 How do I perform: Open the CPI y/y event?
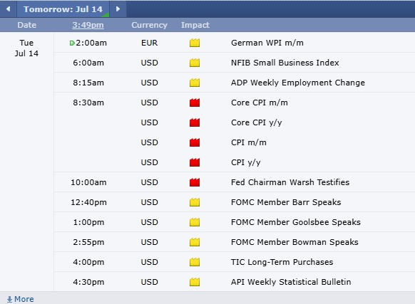point(245,162)
